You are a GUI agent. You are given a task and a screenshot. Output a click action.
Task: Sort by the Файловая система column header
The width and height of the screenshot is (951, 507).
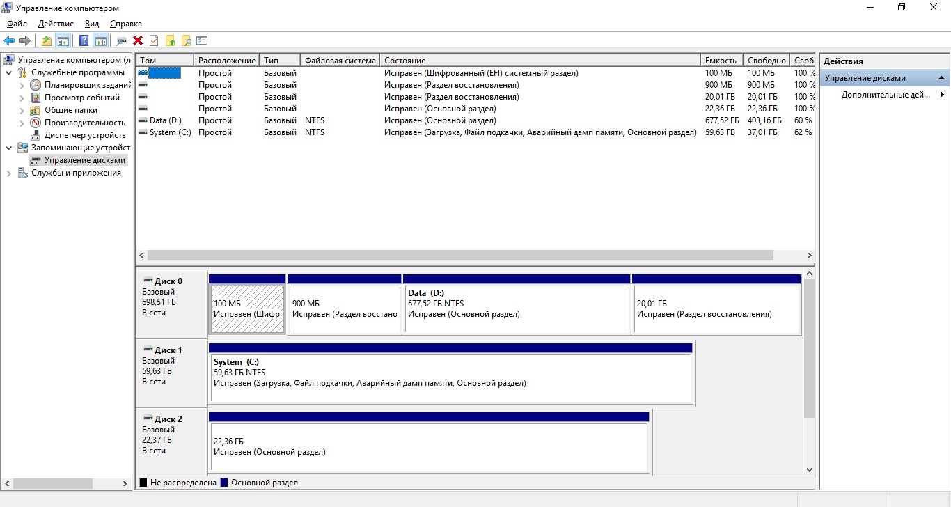click(x=340, y=61)
